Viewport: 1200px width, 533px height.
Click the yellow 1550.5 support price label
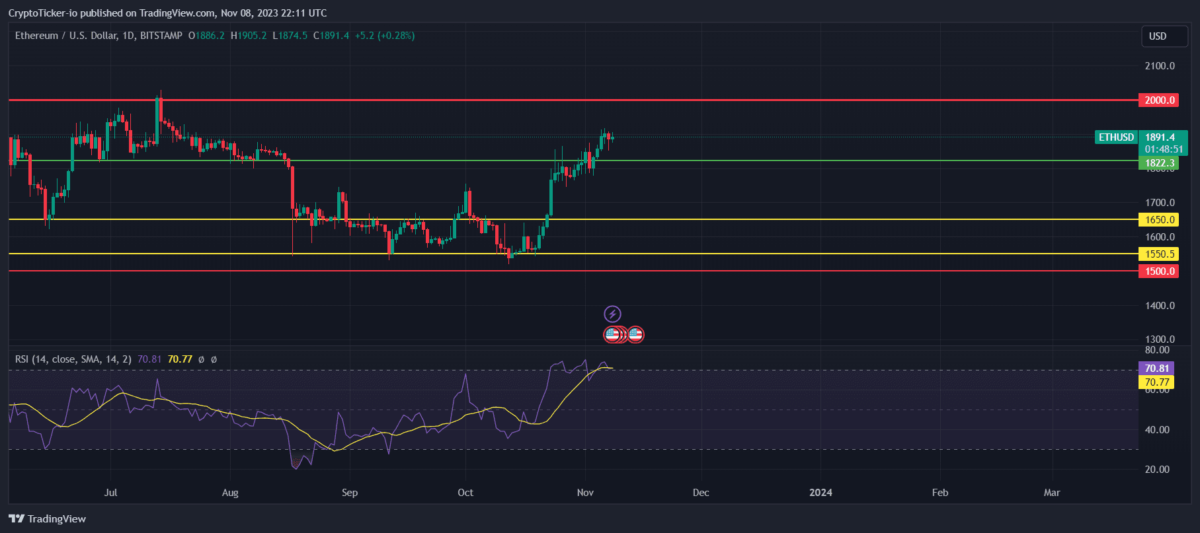pyautogui.click(x=1158, y=254)
